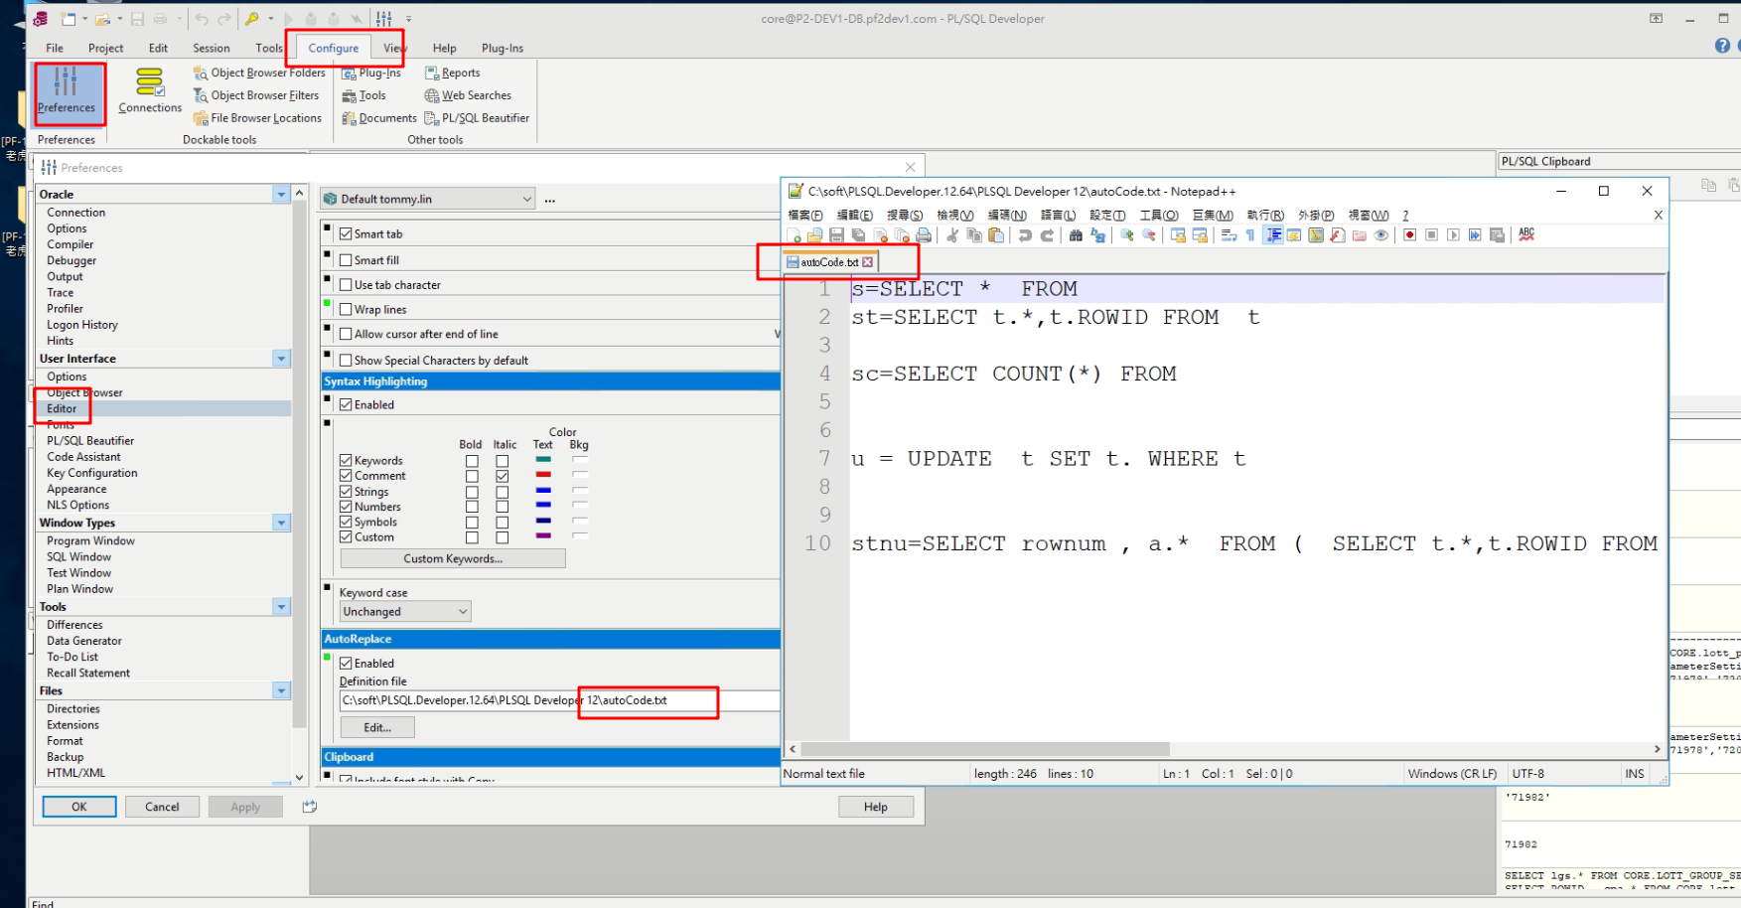Enable the Wrap lines checkbox
Screen dimensions: 1741x908
(346, 310)
